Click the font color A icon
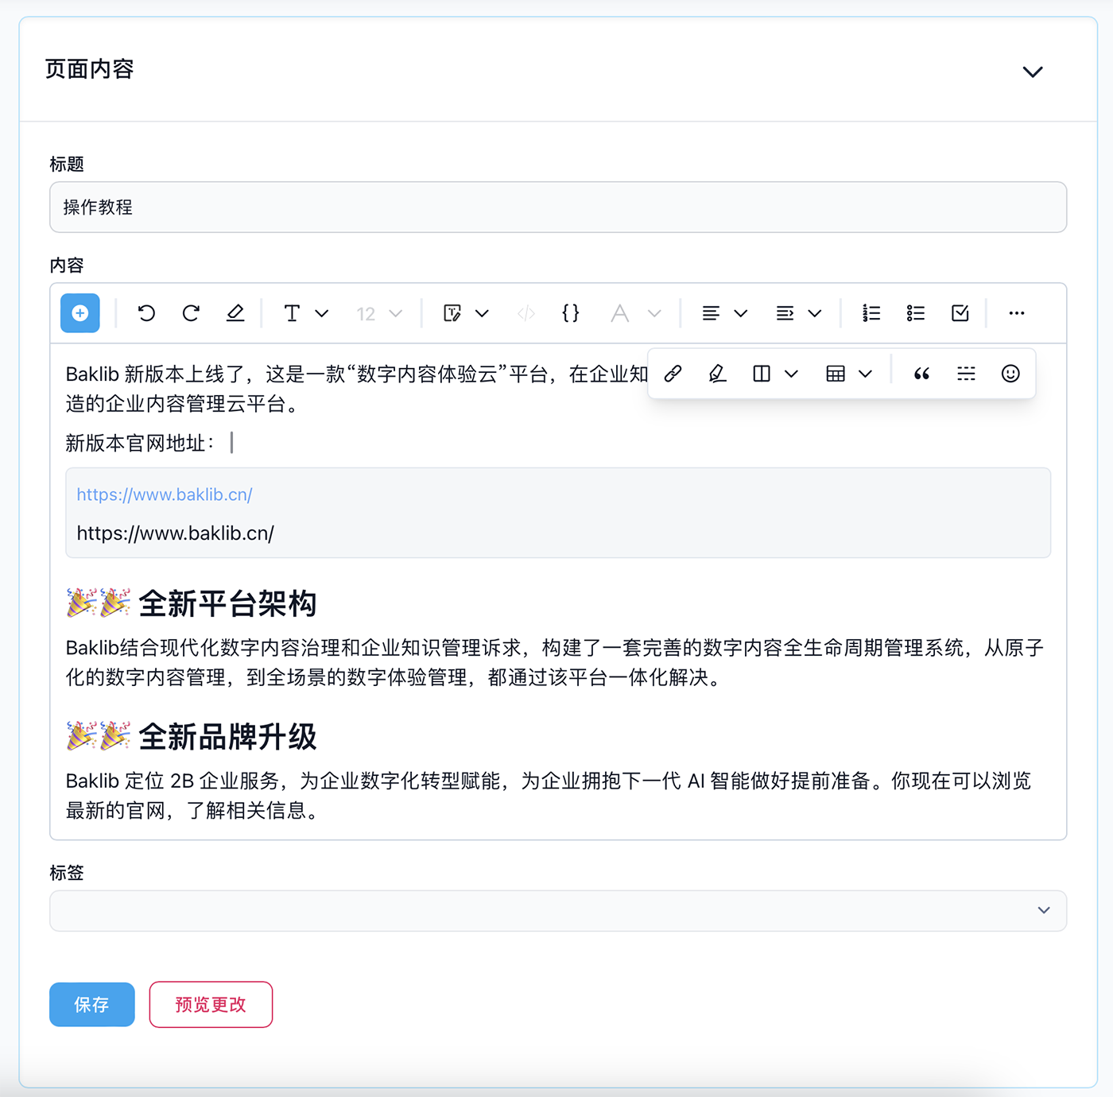The image size is (1113, 1097). click(x=620, y=313)
